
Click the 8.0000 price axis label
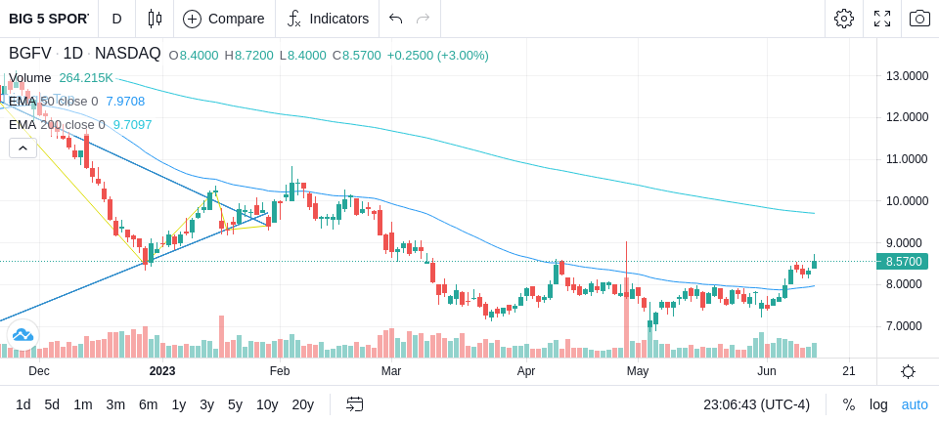(904, 284)
